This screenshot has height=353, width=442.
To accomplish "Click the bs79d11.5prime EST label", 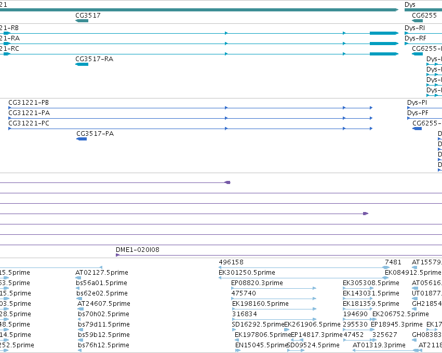I will [104, 324].
